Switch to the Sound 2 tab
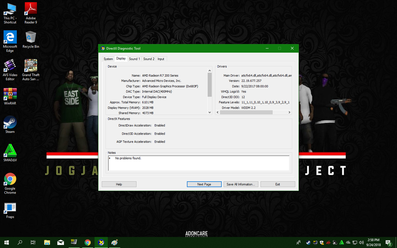Image resolution: width=397 pixels, height=248 pixels. 149,59
